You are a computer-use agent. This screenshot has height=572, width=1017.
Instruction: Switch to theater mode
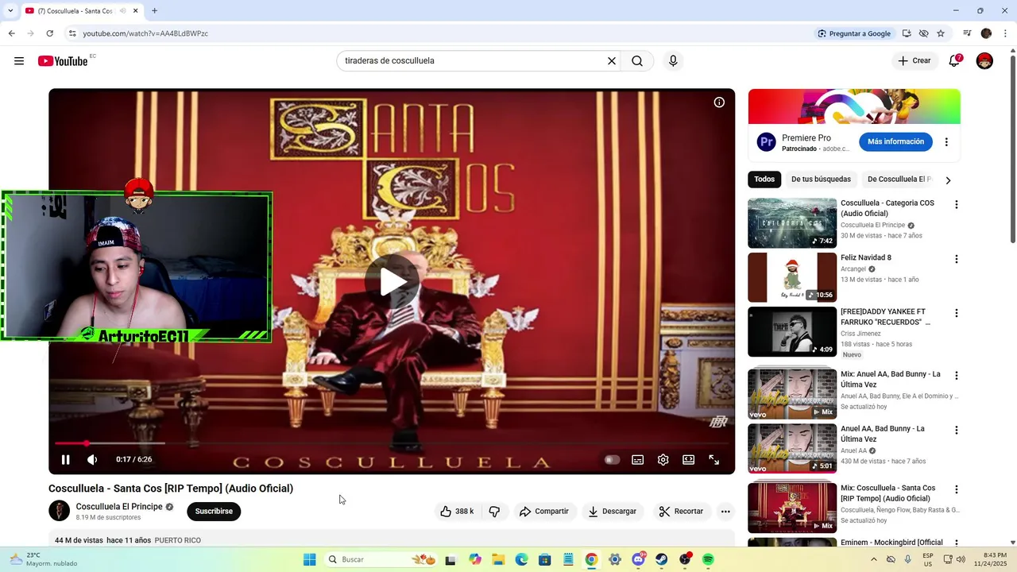(689, 459)
